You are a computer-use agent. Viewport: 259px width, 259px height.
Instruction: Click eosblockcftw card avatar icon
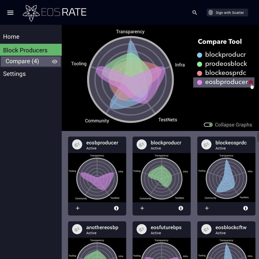pos(206,229)
